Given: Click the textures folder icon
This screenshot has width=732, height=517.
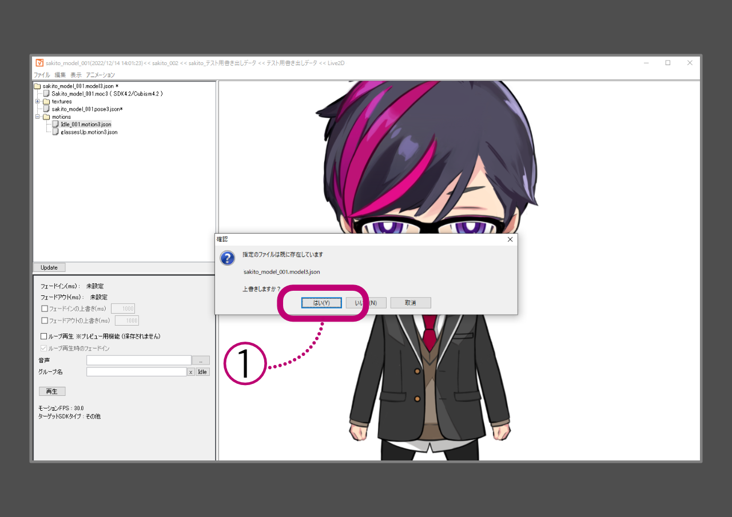Looking at the screenshot, I should click(x=47, y=102).
